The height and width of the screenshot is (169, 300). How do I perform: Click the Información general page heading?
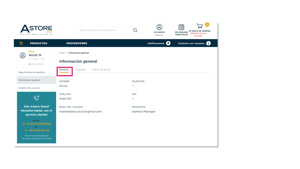78,61
